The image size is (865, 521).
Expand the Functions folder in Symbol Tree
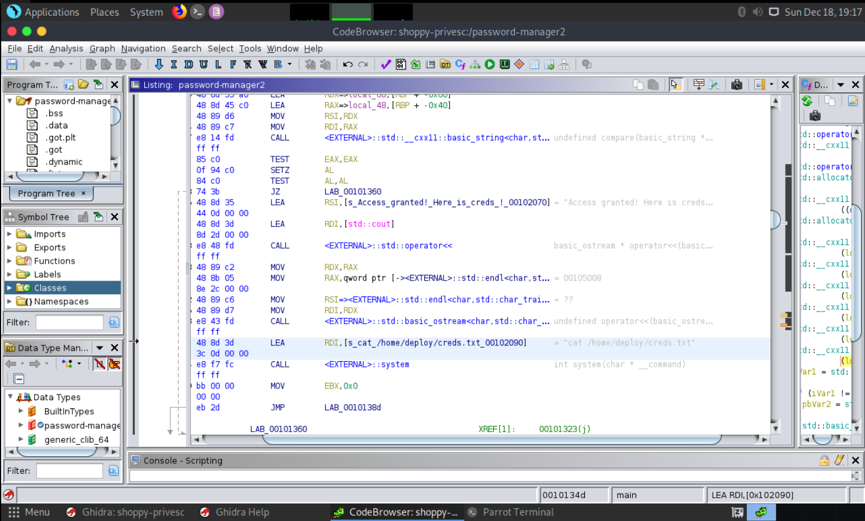pyautogui.click(x=9, y=261)
